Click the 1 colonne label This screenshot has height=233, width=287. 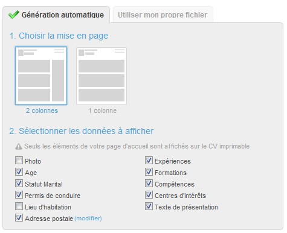[103, 110]
